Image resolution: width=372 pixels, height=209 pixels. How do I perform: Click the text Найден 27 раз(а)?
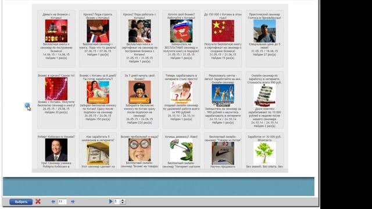click(x=264, y=55)
